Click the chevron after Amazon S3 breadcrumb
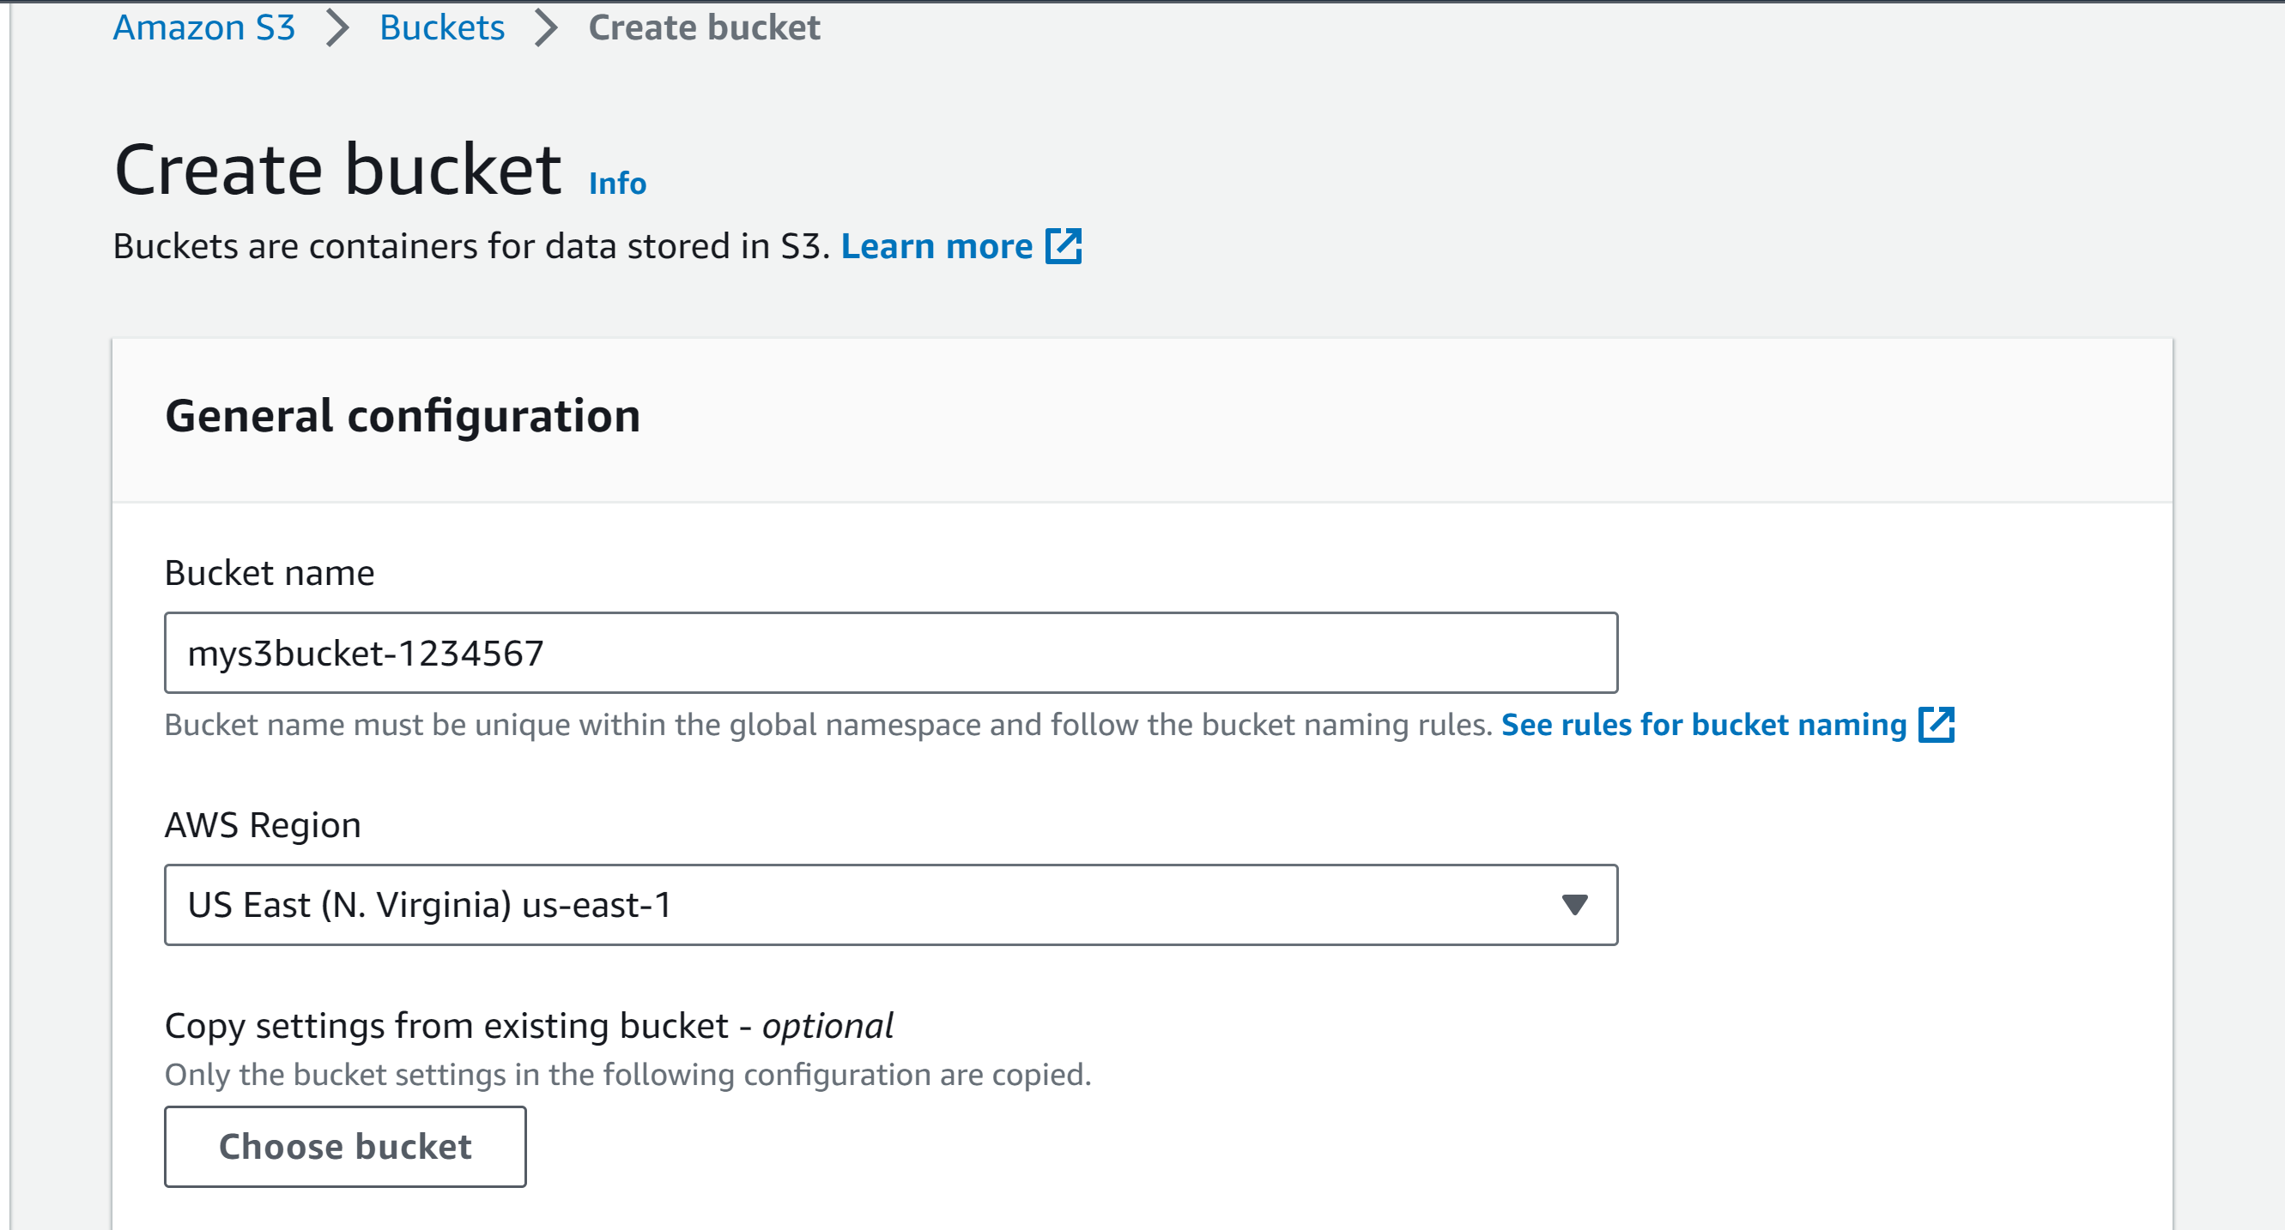The width and height of the screenshot is (2285, 1230). [338, 28]
